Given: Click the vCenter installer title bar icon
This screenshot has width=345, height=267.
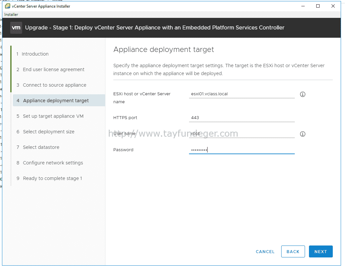Looking at the screenshot, I should pyautogui.click(x=8, y=6).
